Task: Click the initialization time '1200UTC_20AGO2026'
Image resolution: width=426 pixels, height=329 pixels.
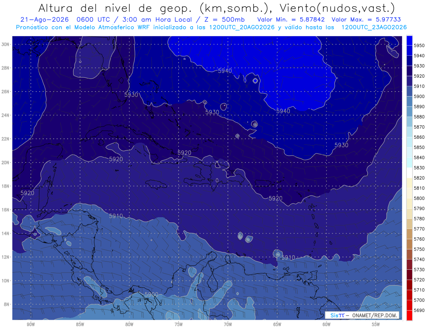Action: (242, 27)
